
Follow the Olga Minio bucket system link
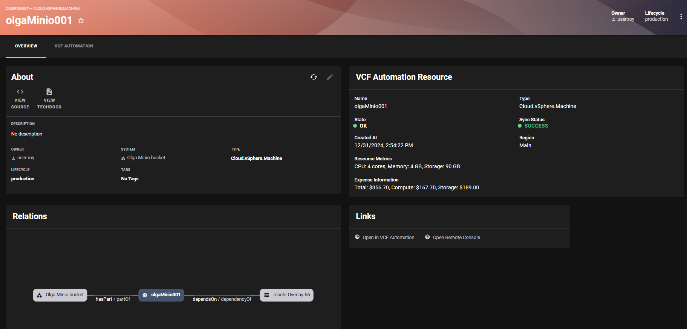[x=146, y=158]
